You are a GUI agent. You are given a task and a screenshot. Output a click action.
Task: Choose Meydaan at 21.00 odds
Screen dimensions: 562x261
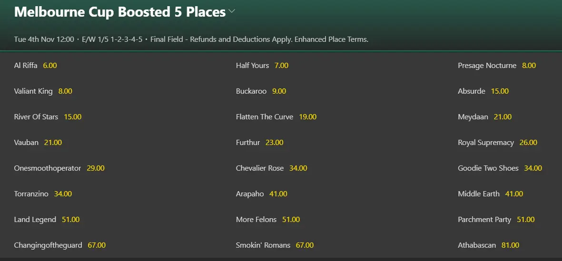tap(503, 117)
